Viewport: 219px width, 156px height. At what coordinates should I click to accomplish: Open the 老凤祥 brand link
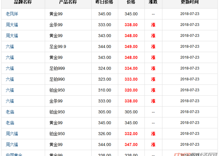click(12, 14)
